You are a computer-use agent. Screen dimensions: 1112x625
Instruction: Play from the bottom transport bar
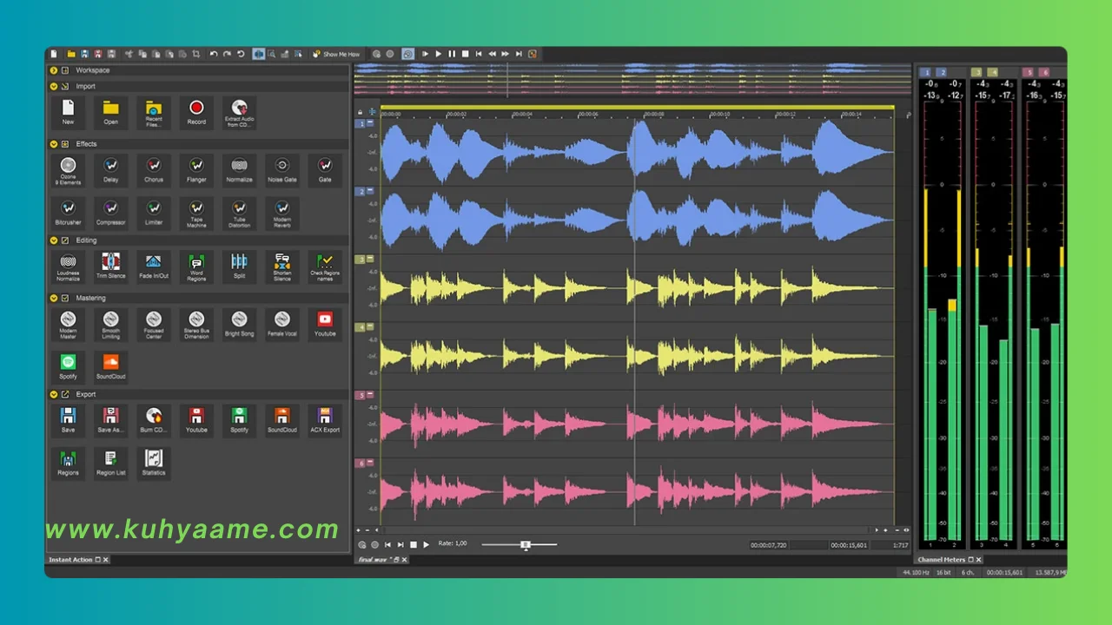426,545
